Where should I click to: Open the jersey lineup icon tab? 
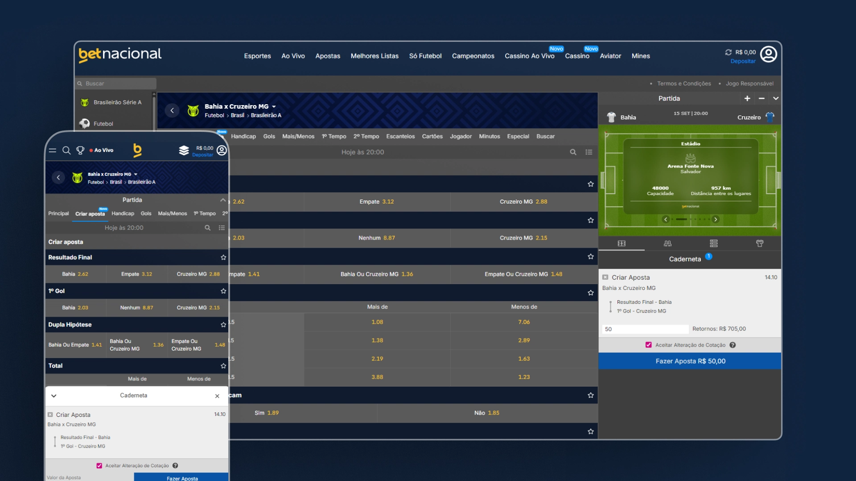[x=760, y=243]
